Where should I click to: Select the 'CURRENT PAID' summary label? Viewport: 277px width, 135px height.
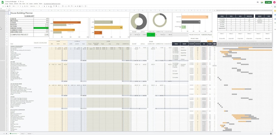point(16,30)
